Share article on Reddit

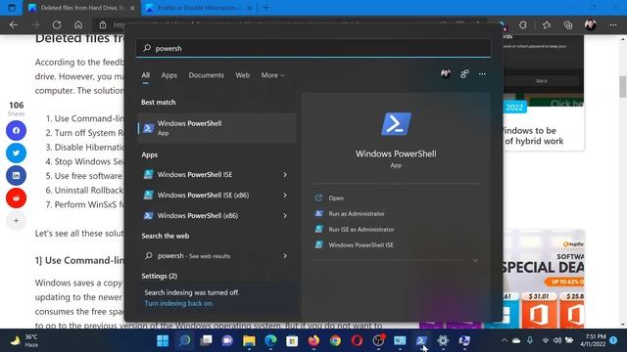(16, 198)
